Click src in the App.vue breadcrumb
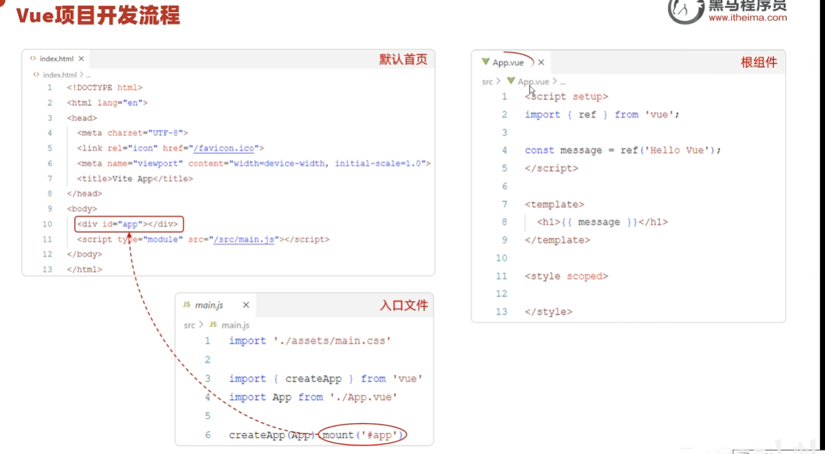This screenshot has height=454, width=825. tap(487, 82)
